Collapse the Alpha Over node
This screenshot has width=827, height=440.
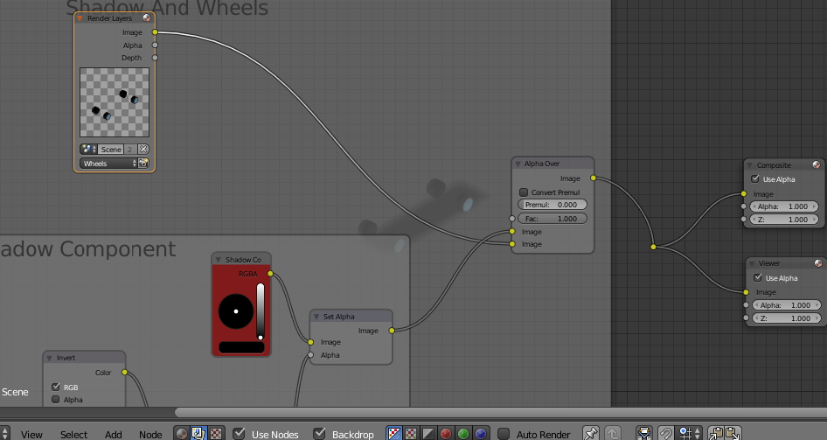(x=518, y=164)
